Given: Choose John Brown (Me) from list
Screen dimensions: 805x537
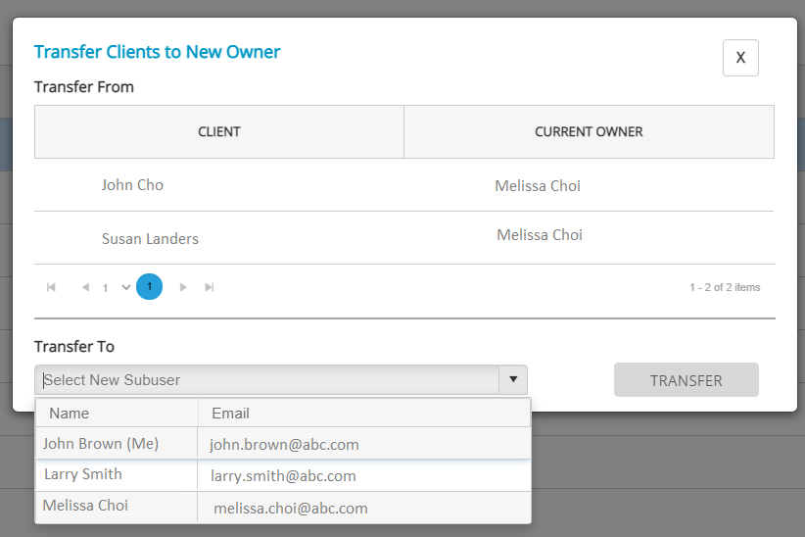Looking at the screenshot, I should (283, 444).
